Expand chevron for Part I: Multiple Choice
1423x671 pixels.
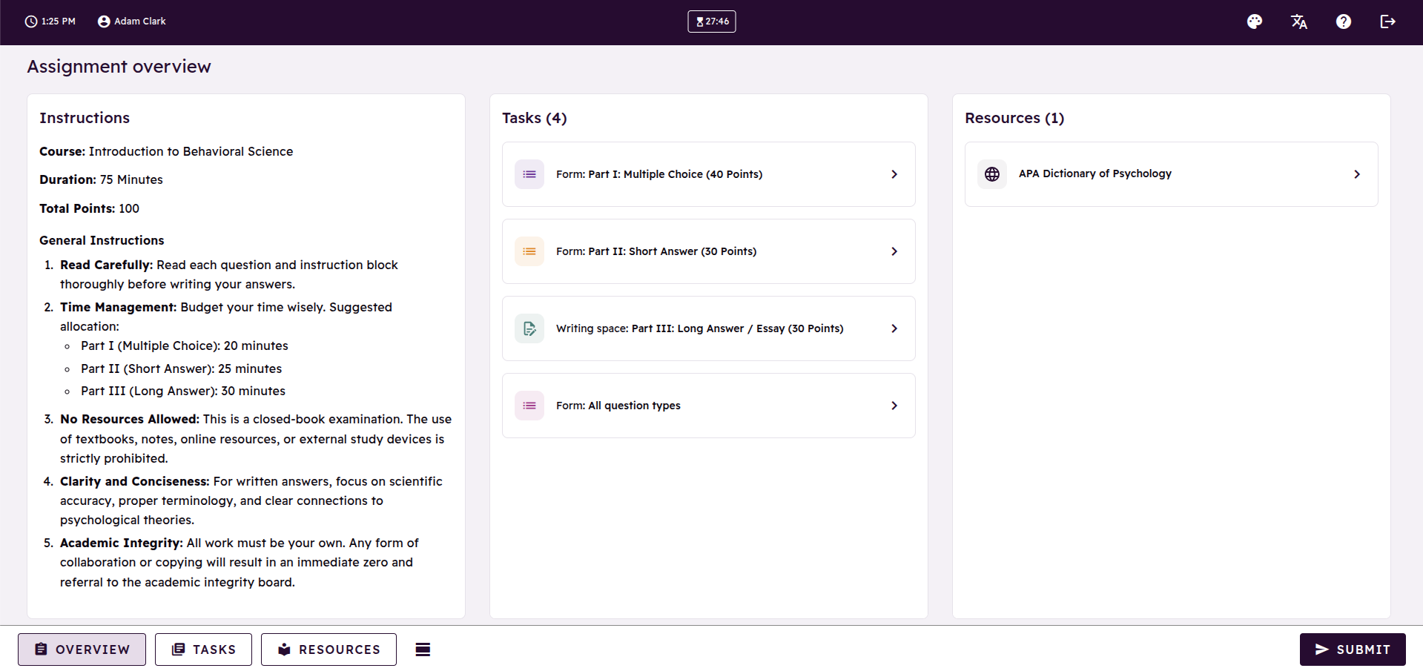[894, 174]
